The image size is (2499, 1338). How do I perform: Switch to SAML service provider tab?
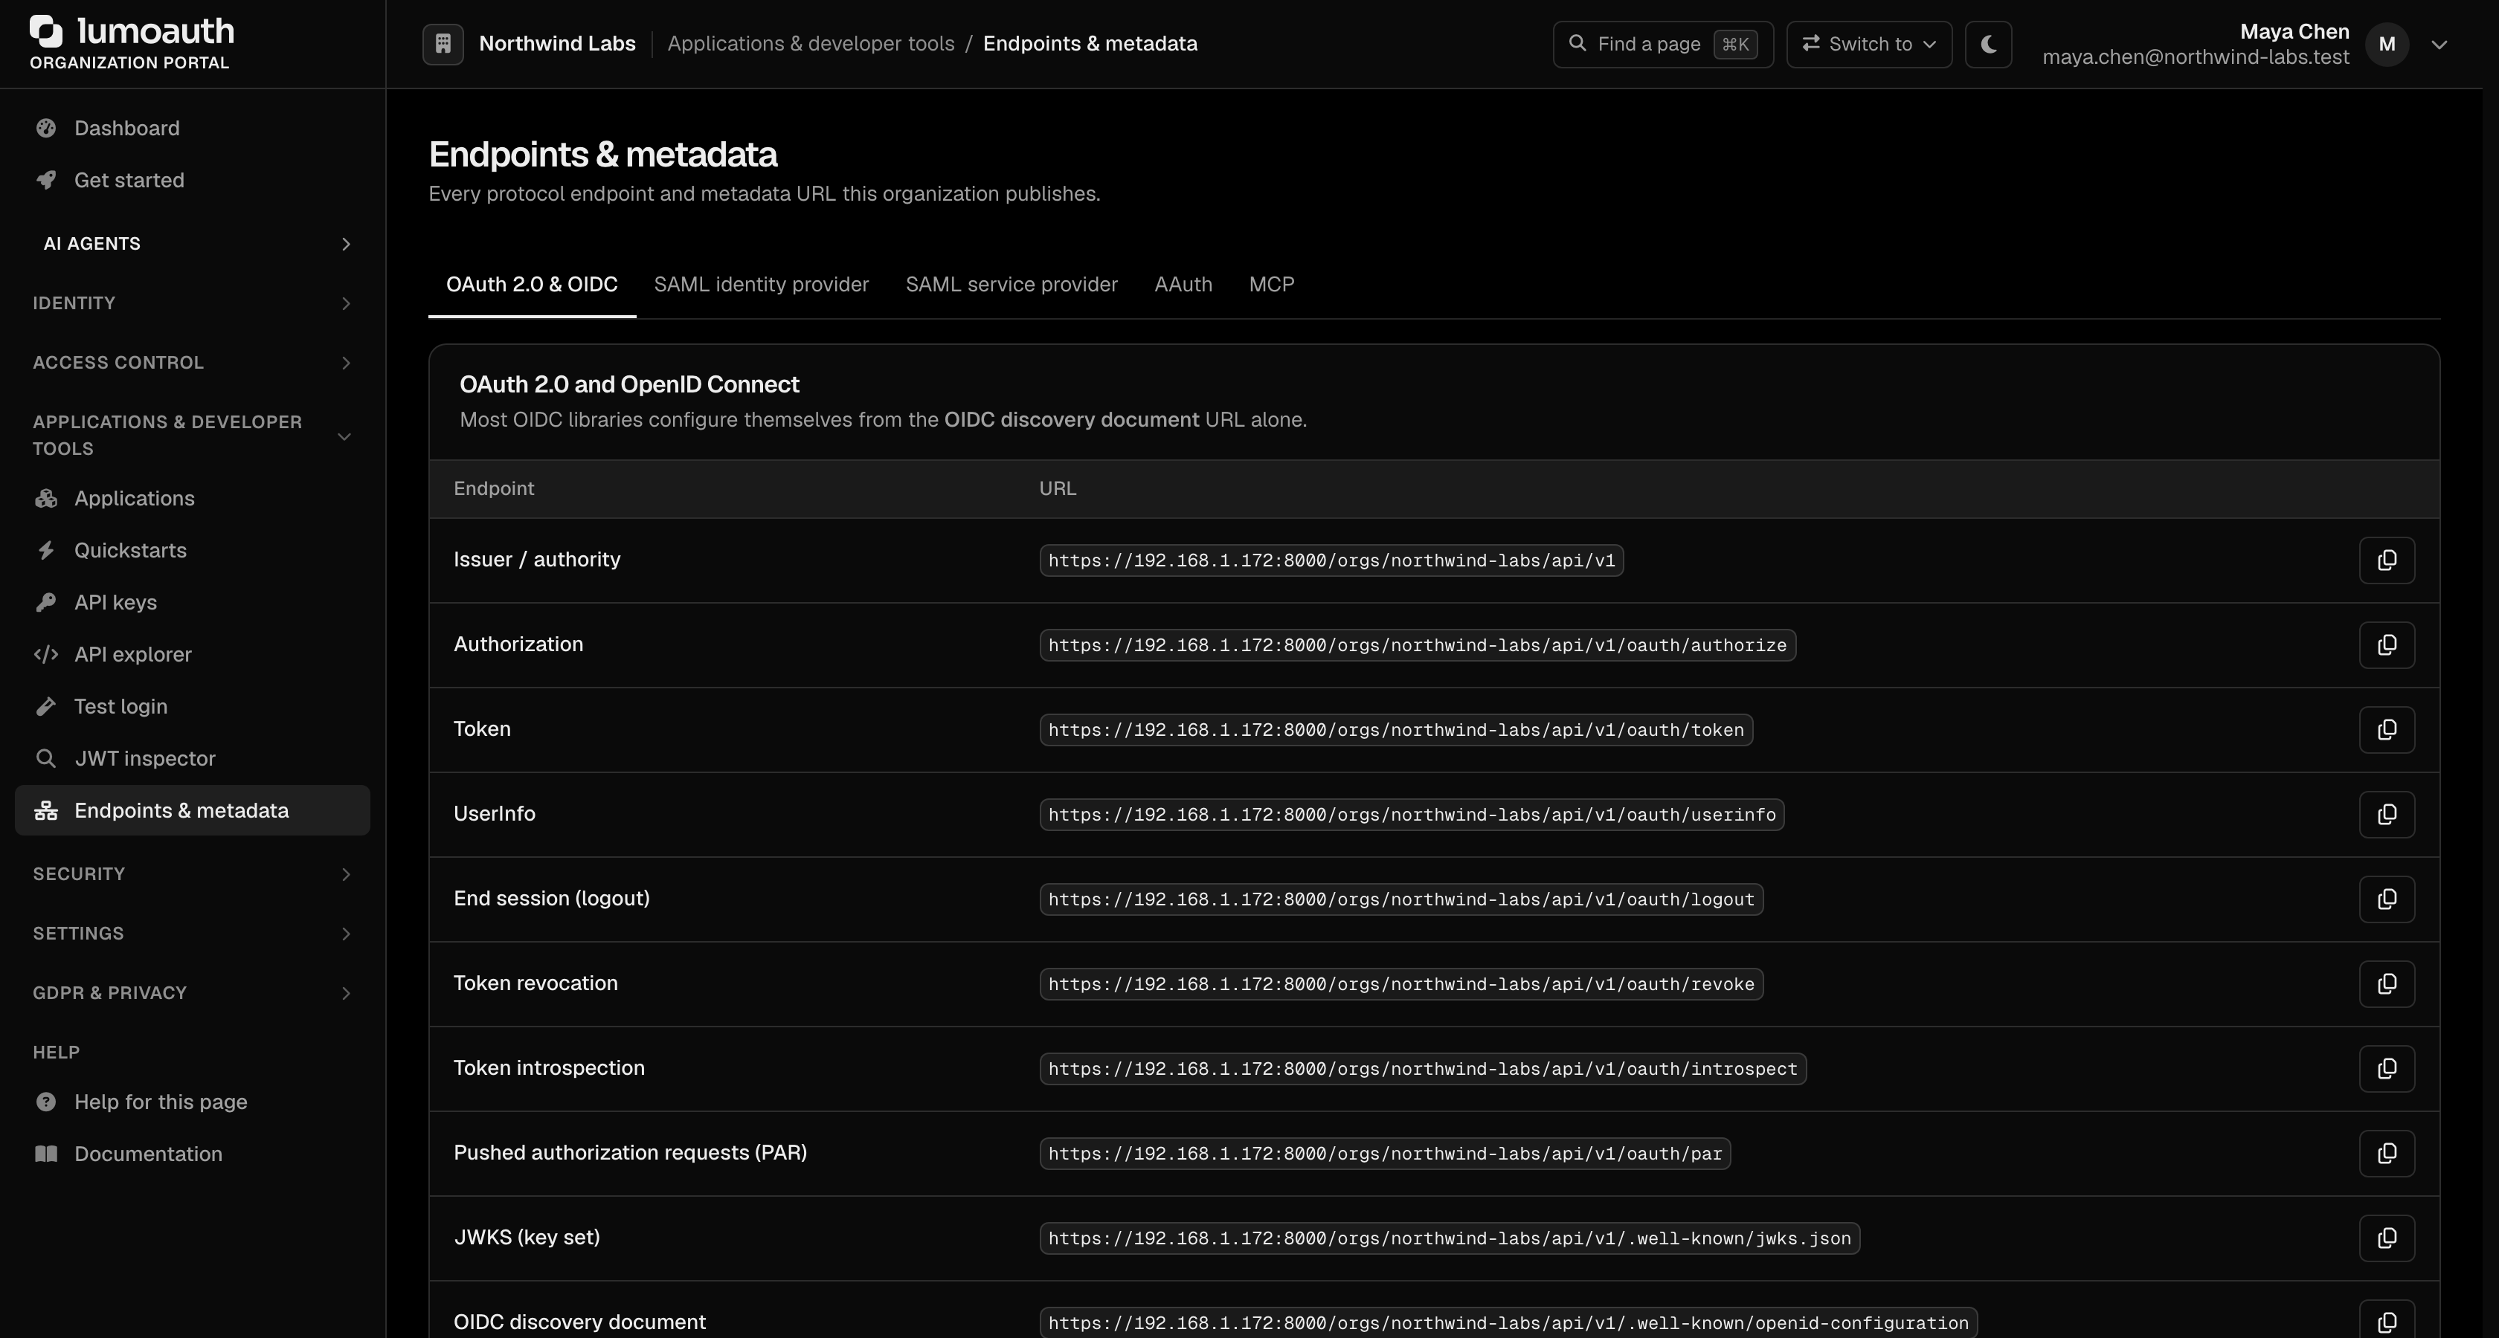click(x=1011, y=285)
